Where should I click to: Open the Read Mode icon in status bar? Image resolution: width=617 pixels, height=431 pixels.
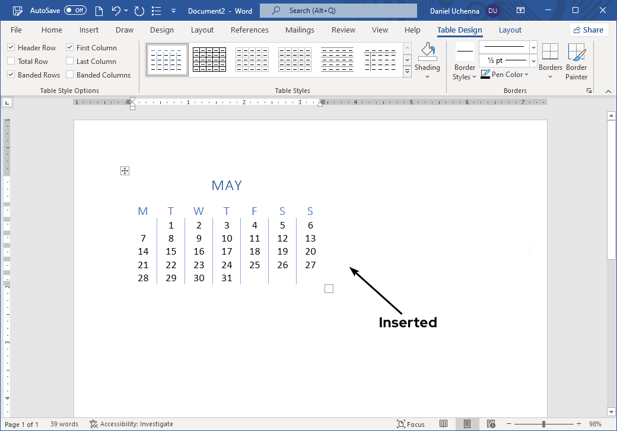click(x=444, y=423)
